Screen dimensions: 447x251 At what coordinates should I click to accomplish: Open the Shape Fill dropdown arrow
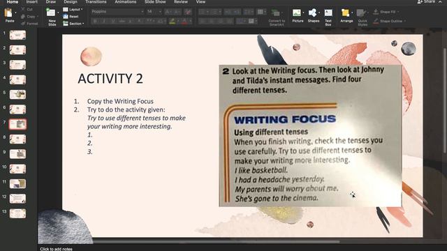coord(398,12)
